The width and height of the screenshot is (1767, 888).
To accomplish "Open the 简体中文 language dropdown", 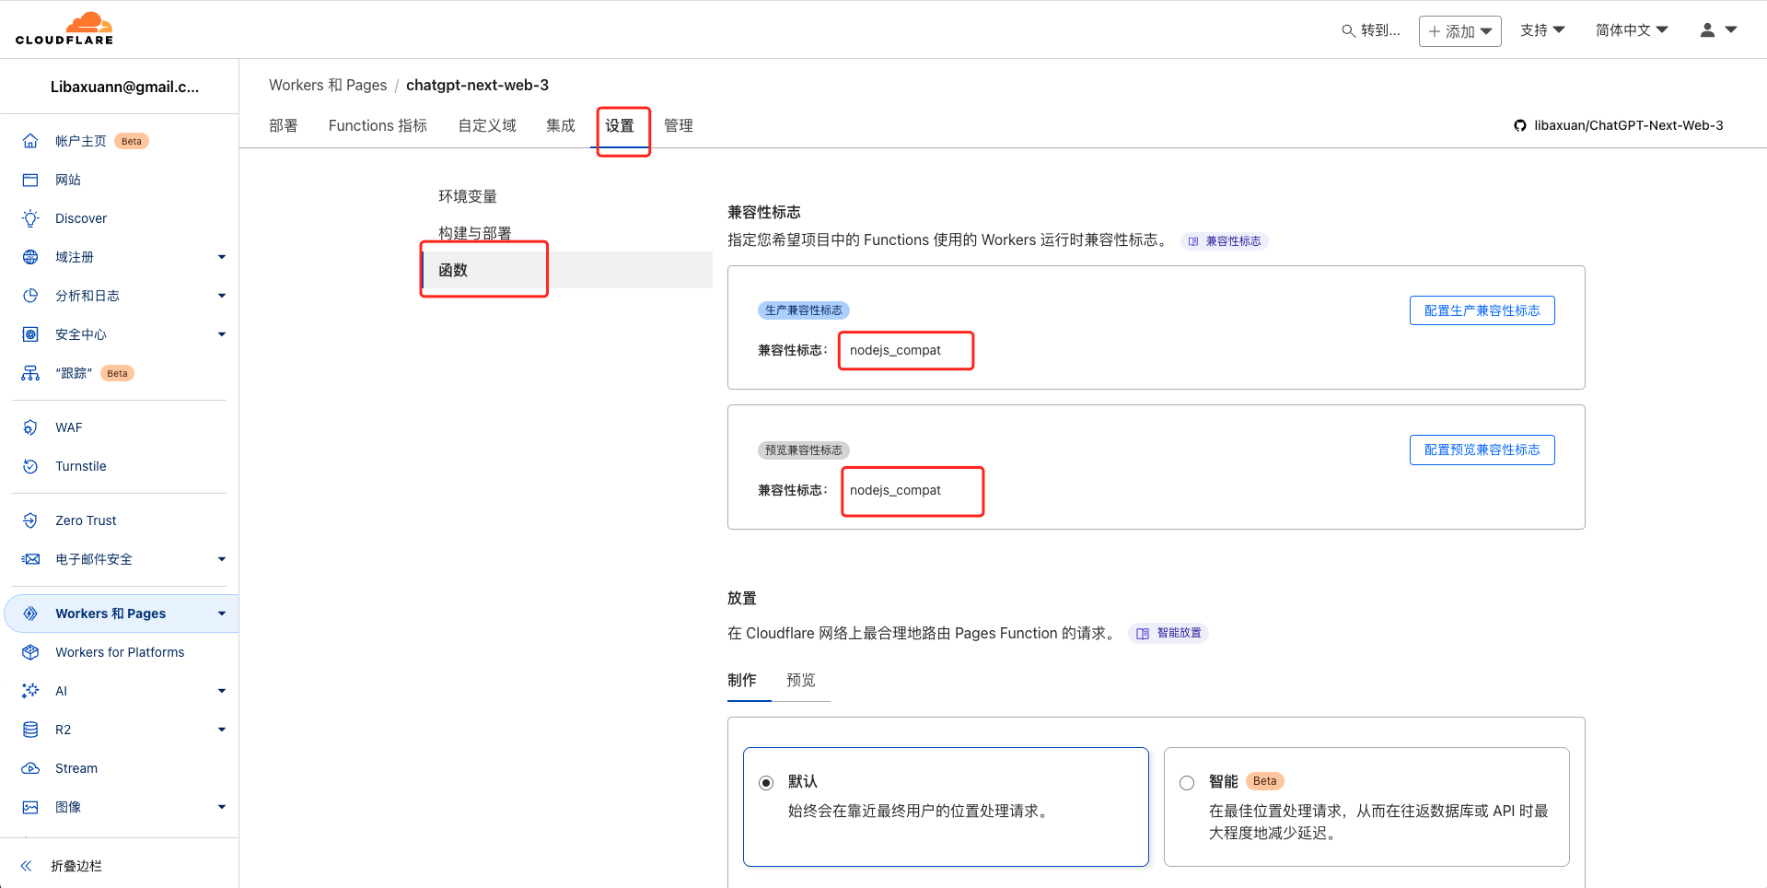I will [x=1631, y=30].
